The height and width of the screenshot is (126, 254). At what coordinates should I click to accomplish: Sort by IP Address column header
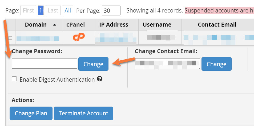click(114, 25)
